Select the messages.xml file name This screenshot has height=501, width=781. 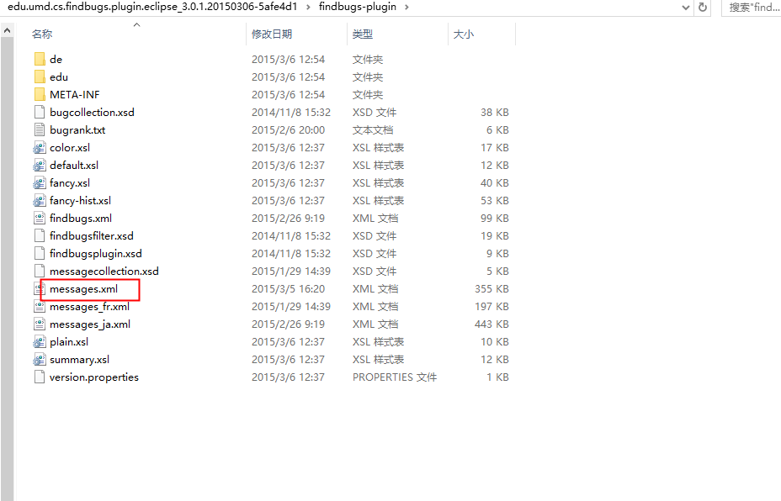tap(83, 289)
